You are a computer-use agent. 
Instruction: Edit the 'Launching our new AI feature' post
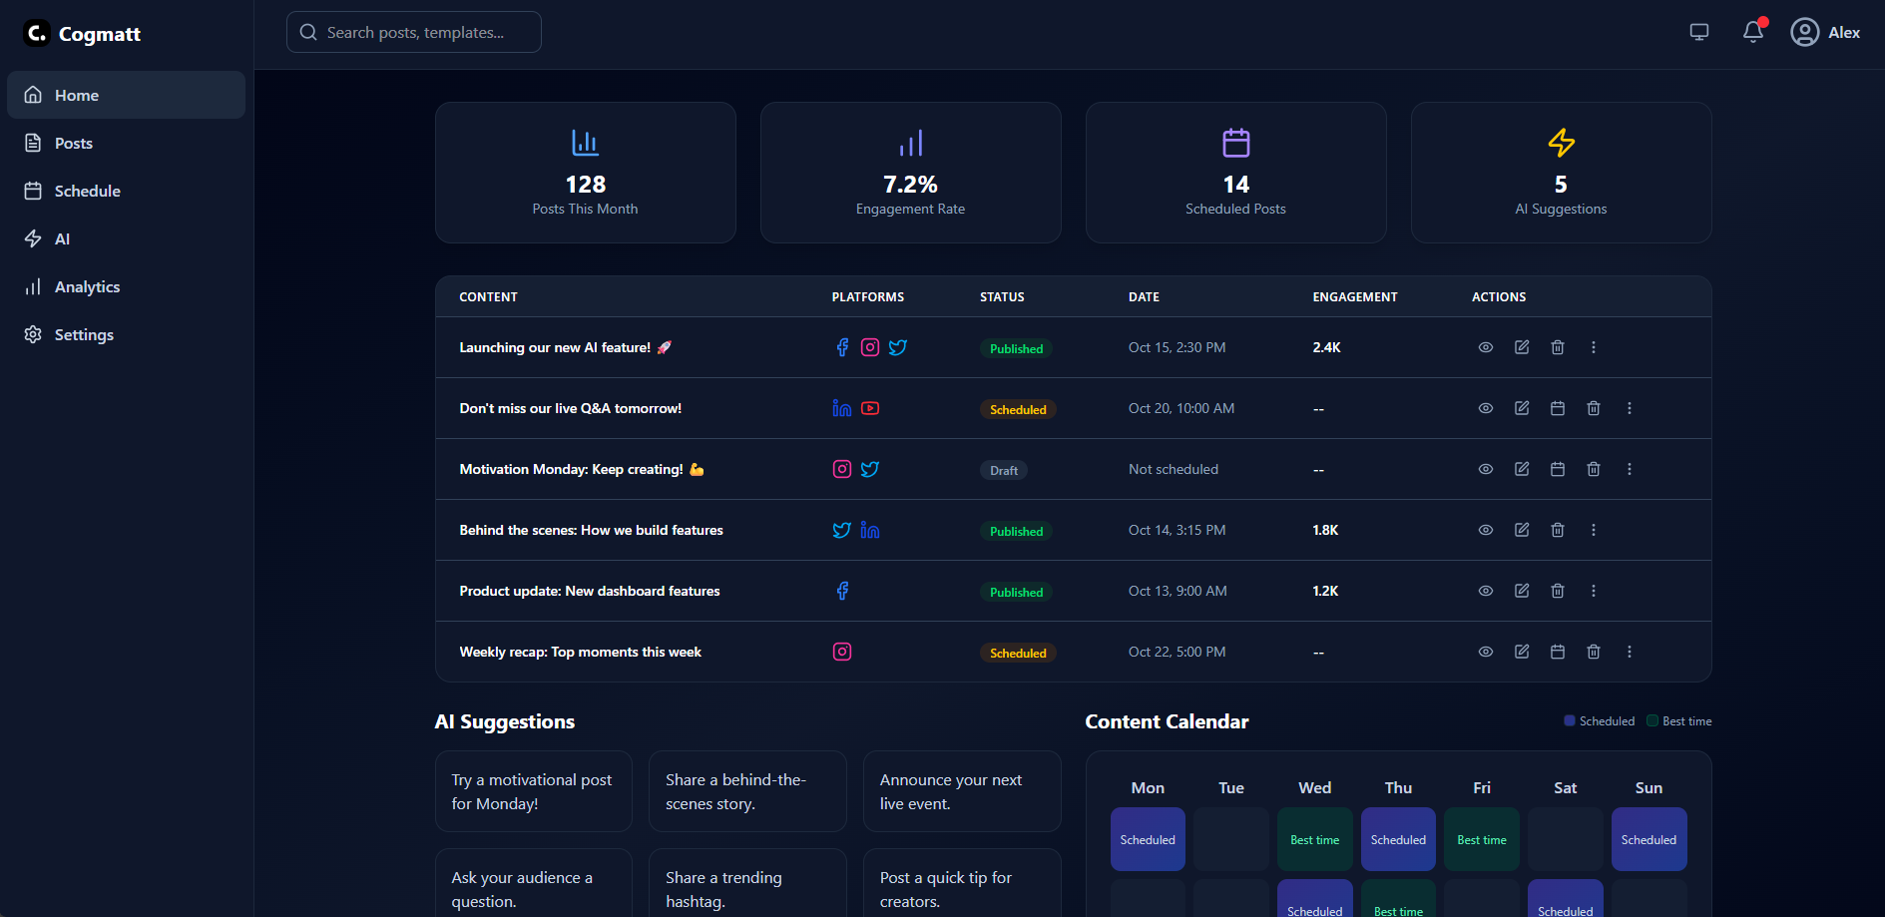[1522, 347]
